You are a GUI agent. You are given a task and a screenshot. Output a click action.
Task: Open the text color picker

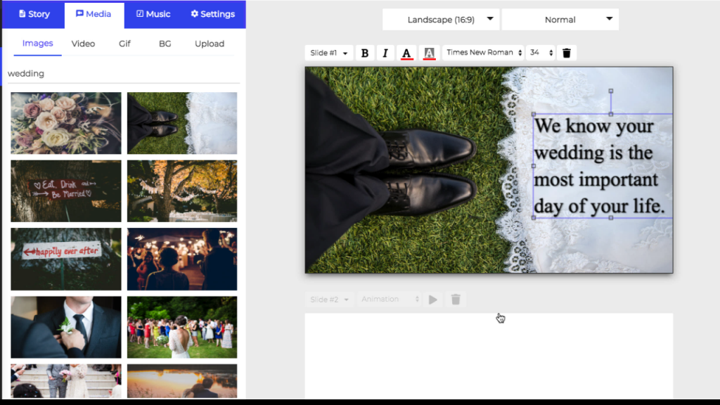tap(406, 53)
